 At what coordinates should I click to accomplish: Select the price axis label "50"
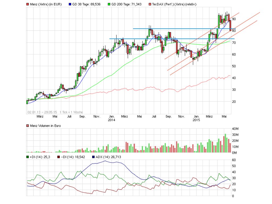[x=234, y=66]
